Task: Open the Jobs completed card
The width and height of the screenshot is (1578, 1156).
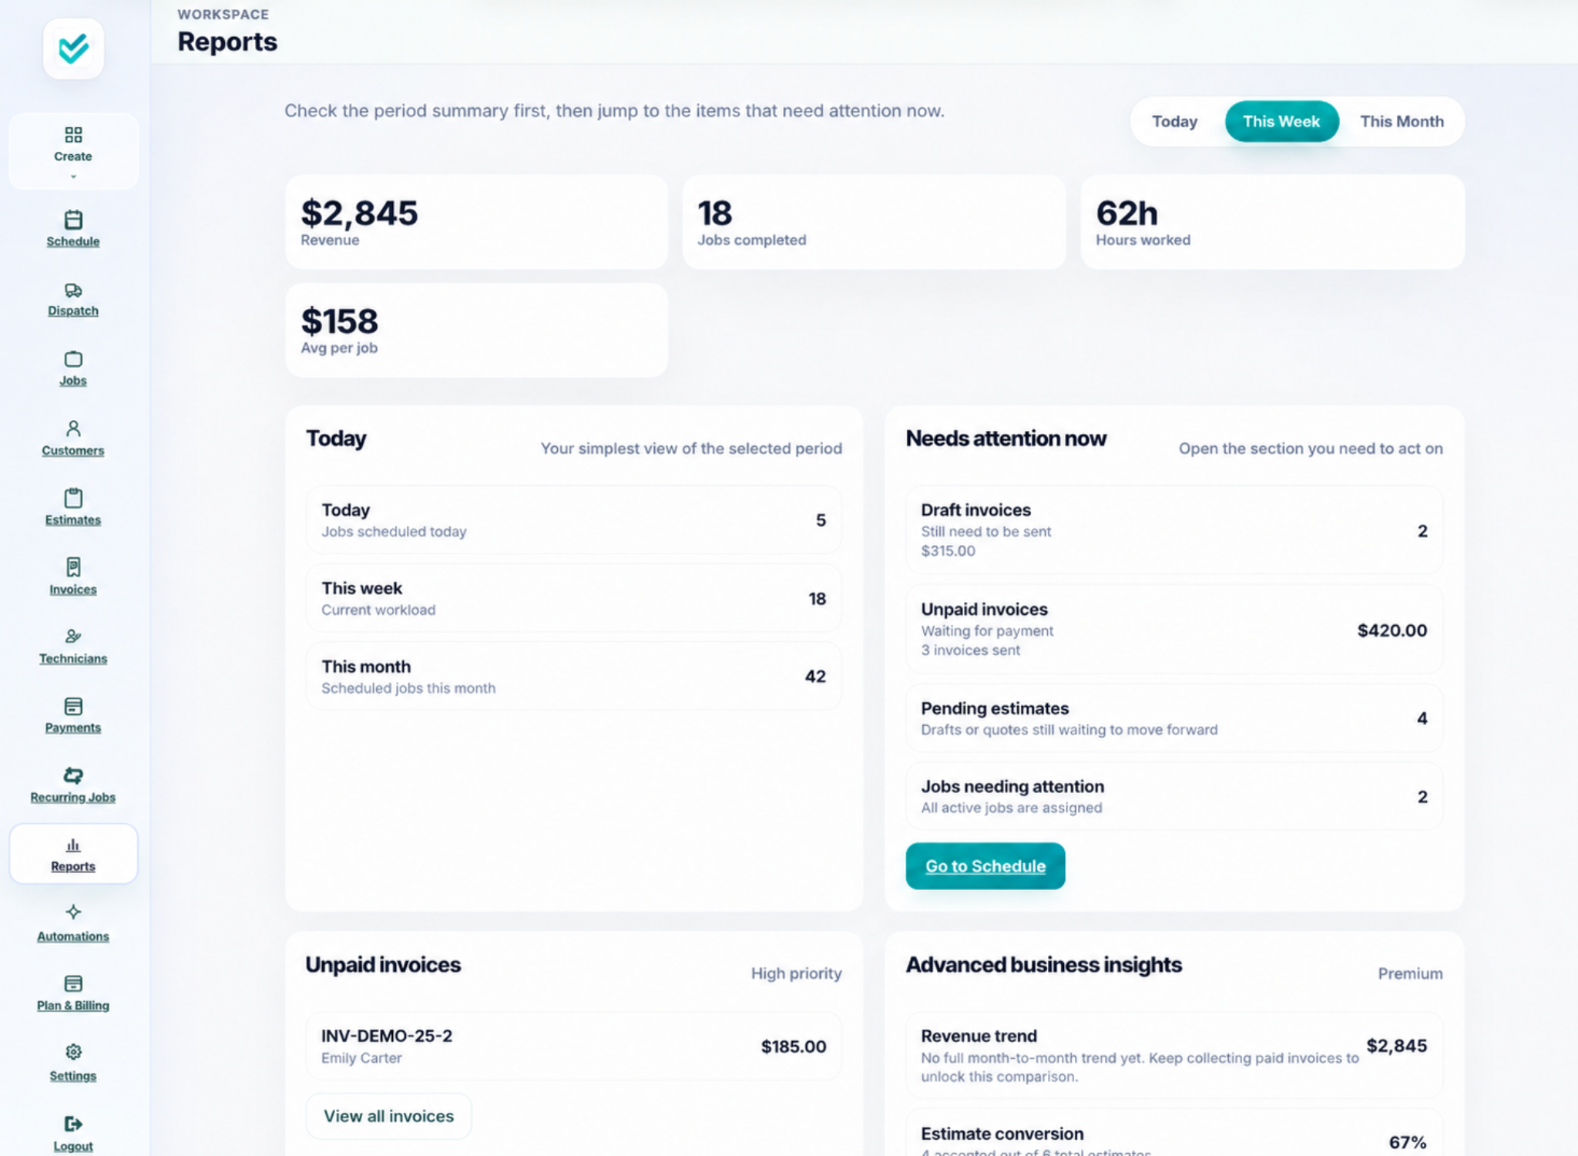Action: (x=874, y=222)
